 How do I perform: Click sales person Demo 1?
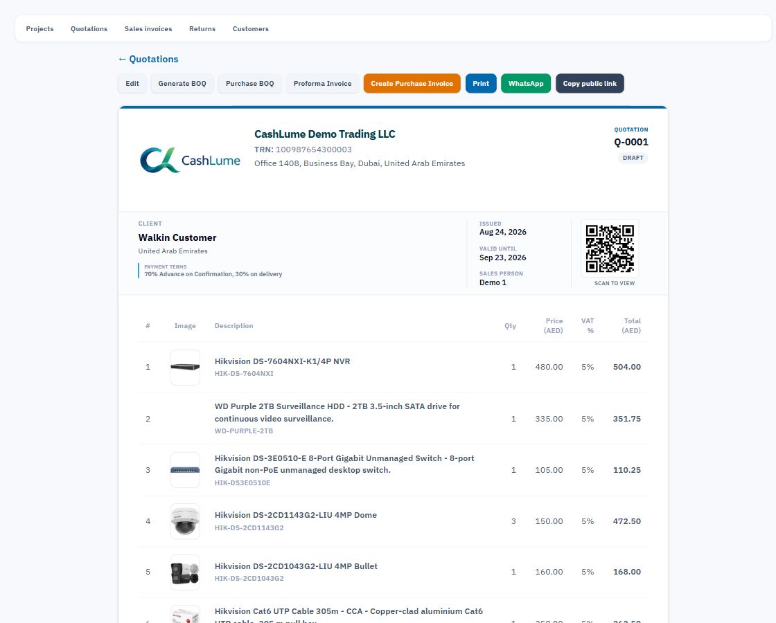pyautogui.click(x=493, y=282)
